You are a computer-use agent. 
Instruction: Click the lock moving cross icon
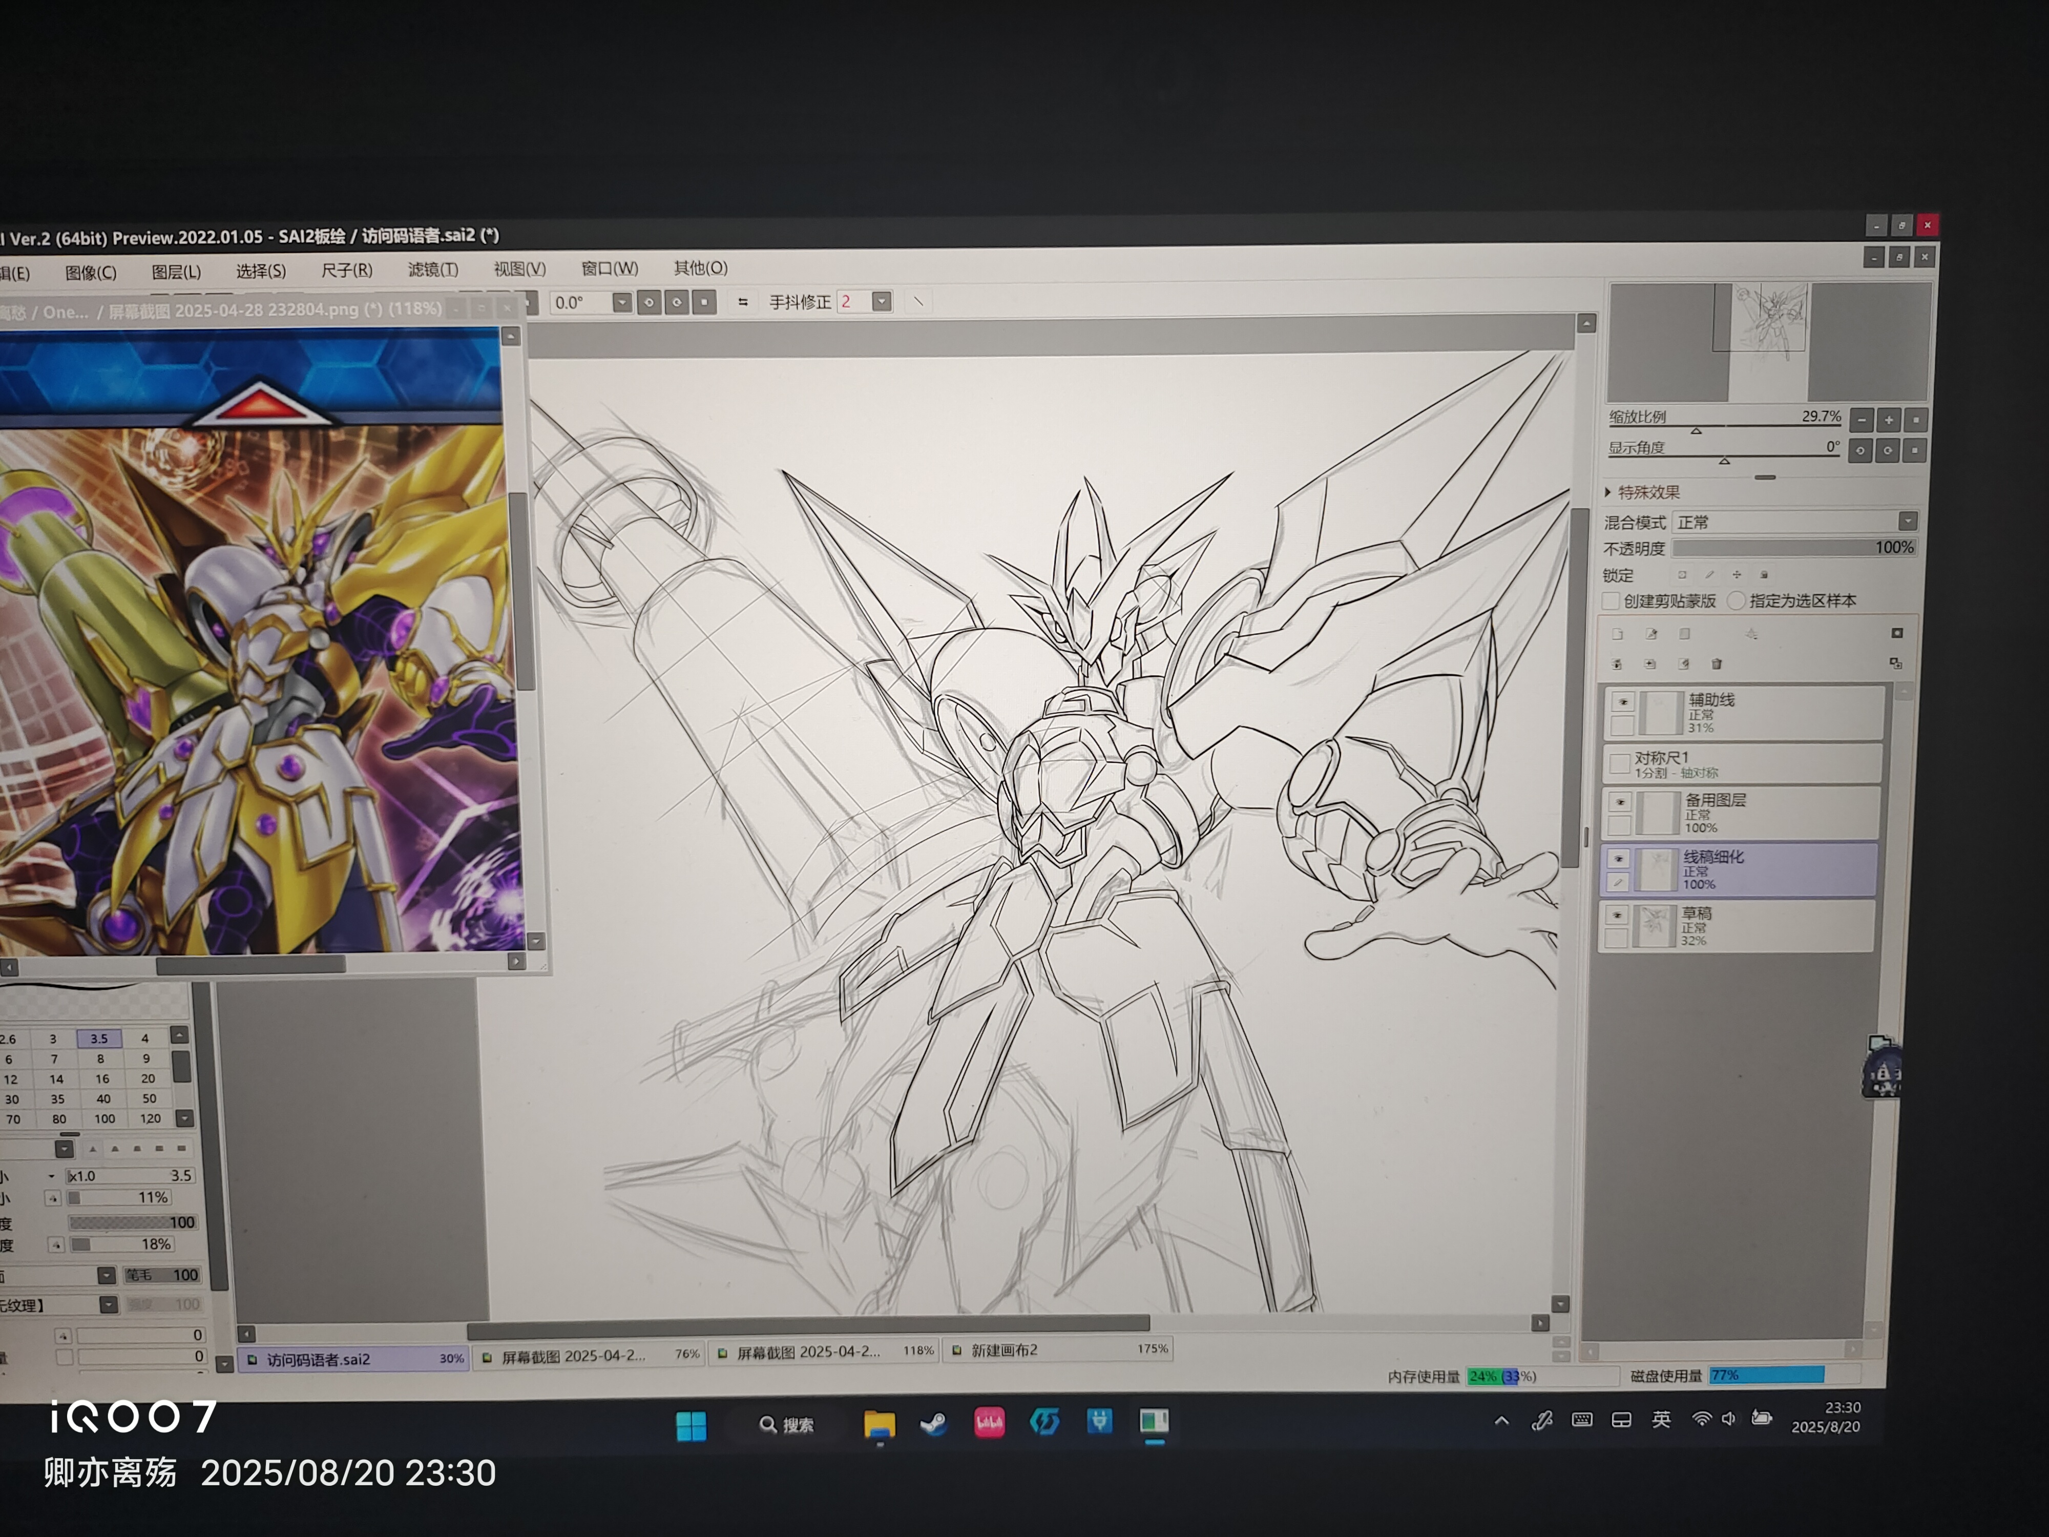pos(1737,575)
